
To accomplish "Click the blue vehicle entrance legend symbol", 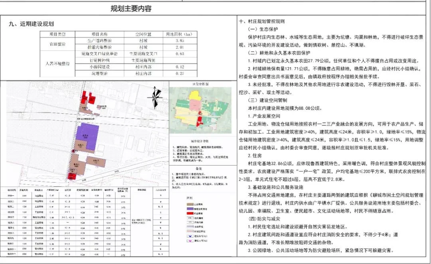I will pos(190,236).
